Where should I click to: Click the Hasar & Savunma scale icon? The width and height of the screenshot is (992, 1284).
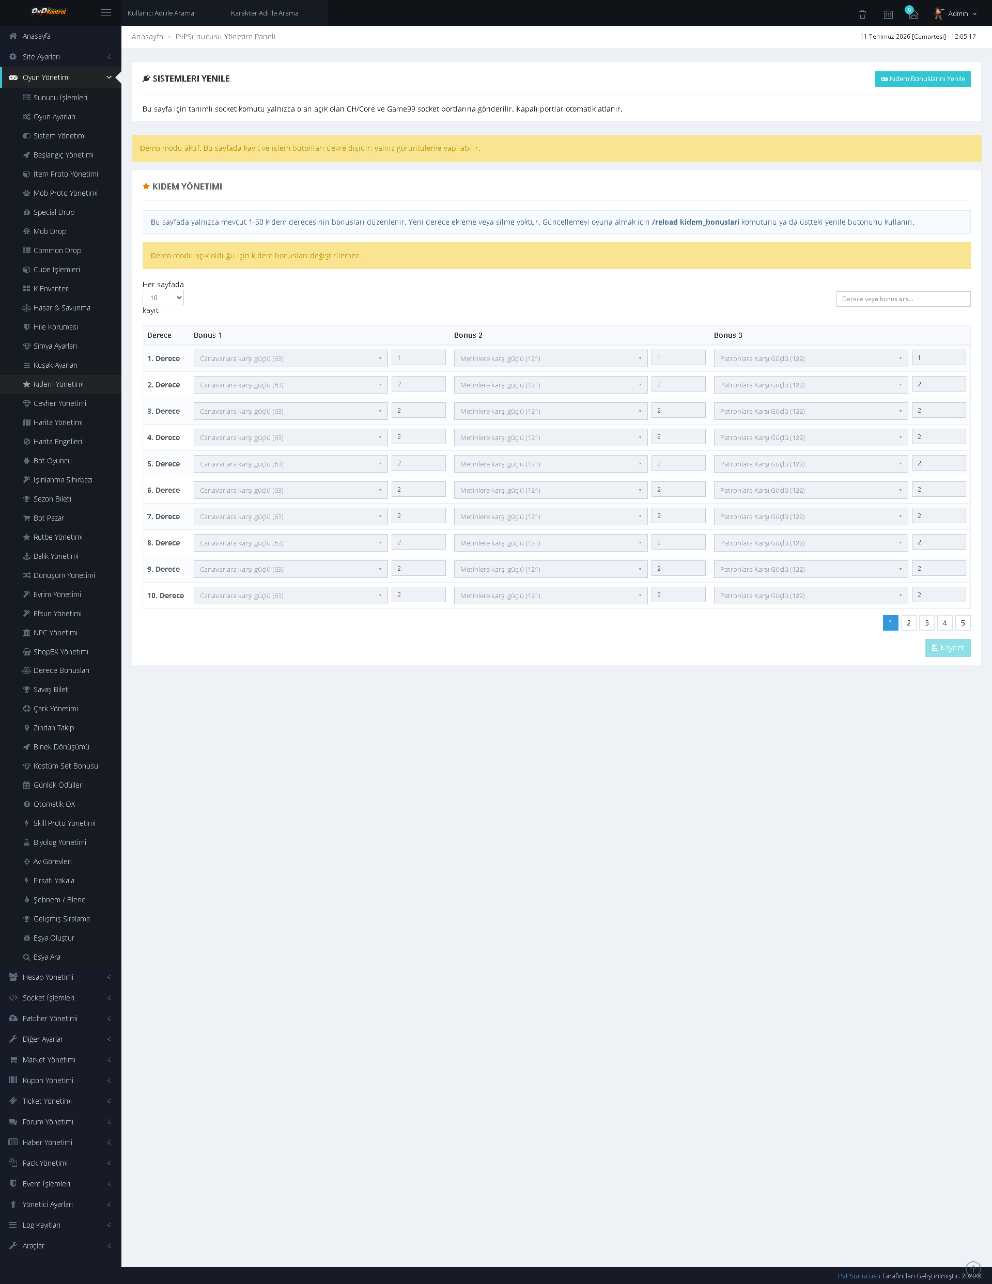(x=26, y=308)
